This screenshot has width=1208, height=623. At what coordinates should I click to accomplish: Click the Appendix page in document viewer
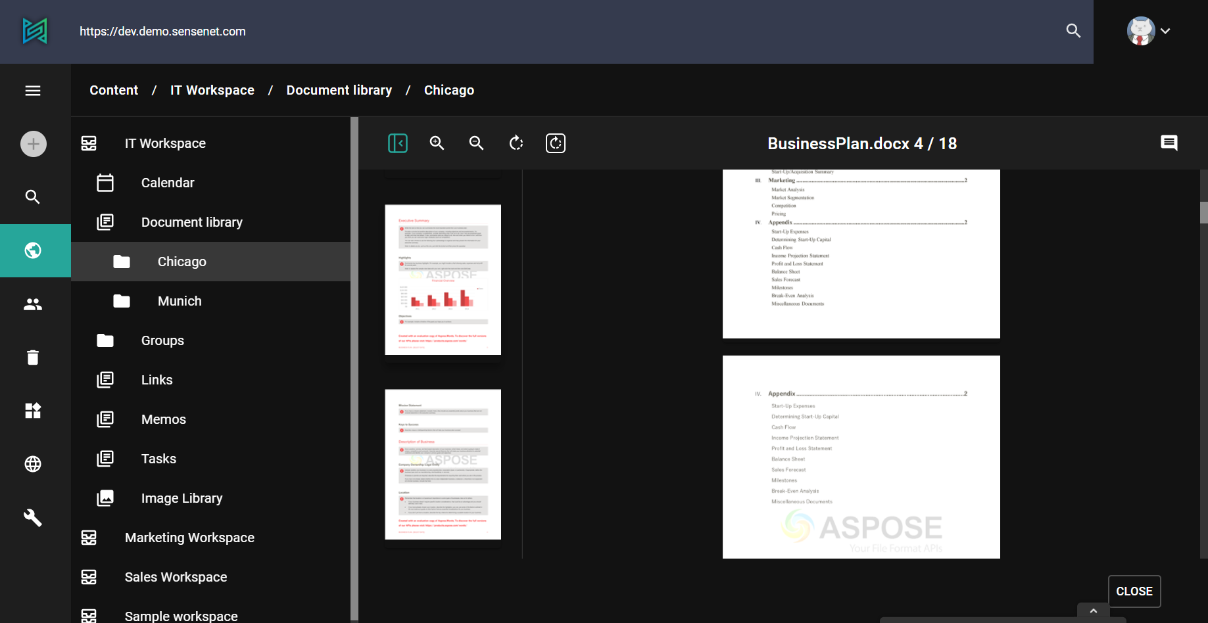[861, 457]
